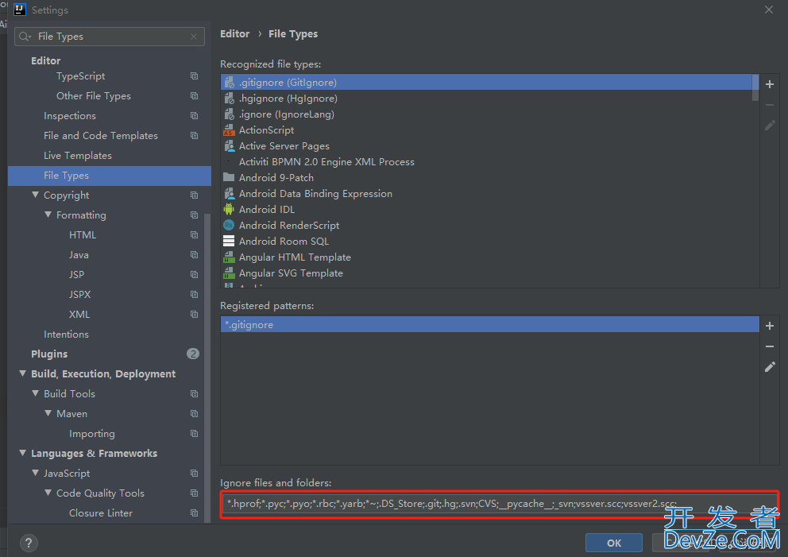
Task: Select .ignore (IgnoreLang) file type
Action: tap(486, 114)
